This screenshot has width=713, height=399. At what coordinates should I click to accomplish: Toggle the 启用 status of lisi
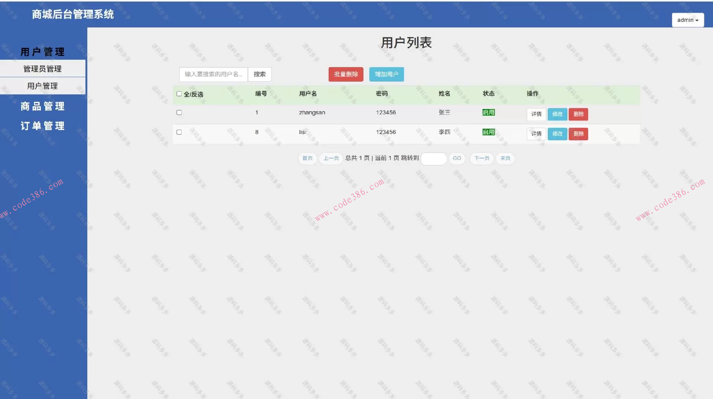[488, 132]
